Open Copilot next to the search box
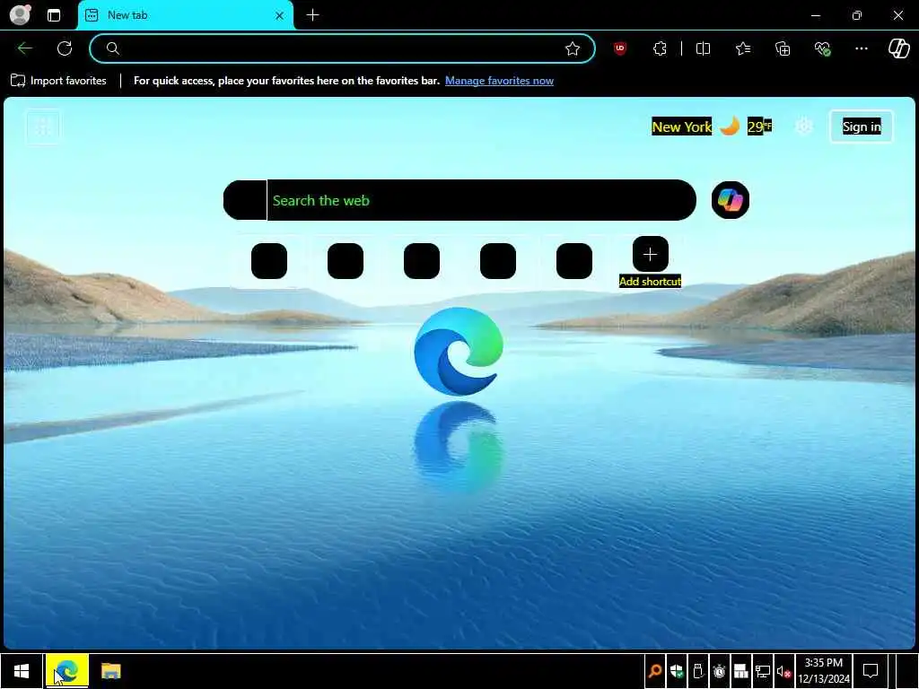Viewport: 919px width, 689px height. [730, 200]
